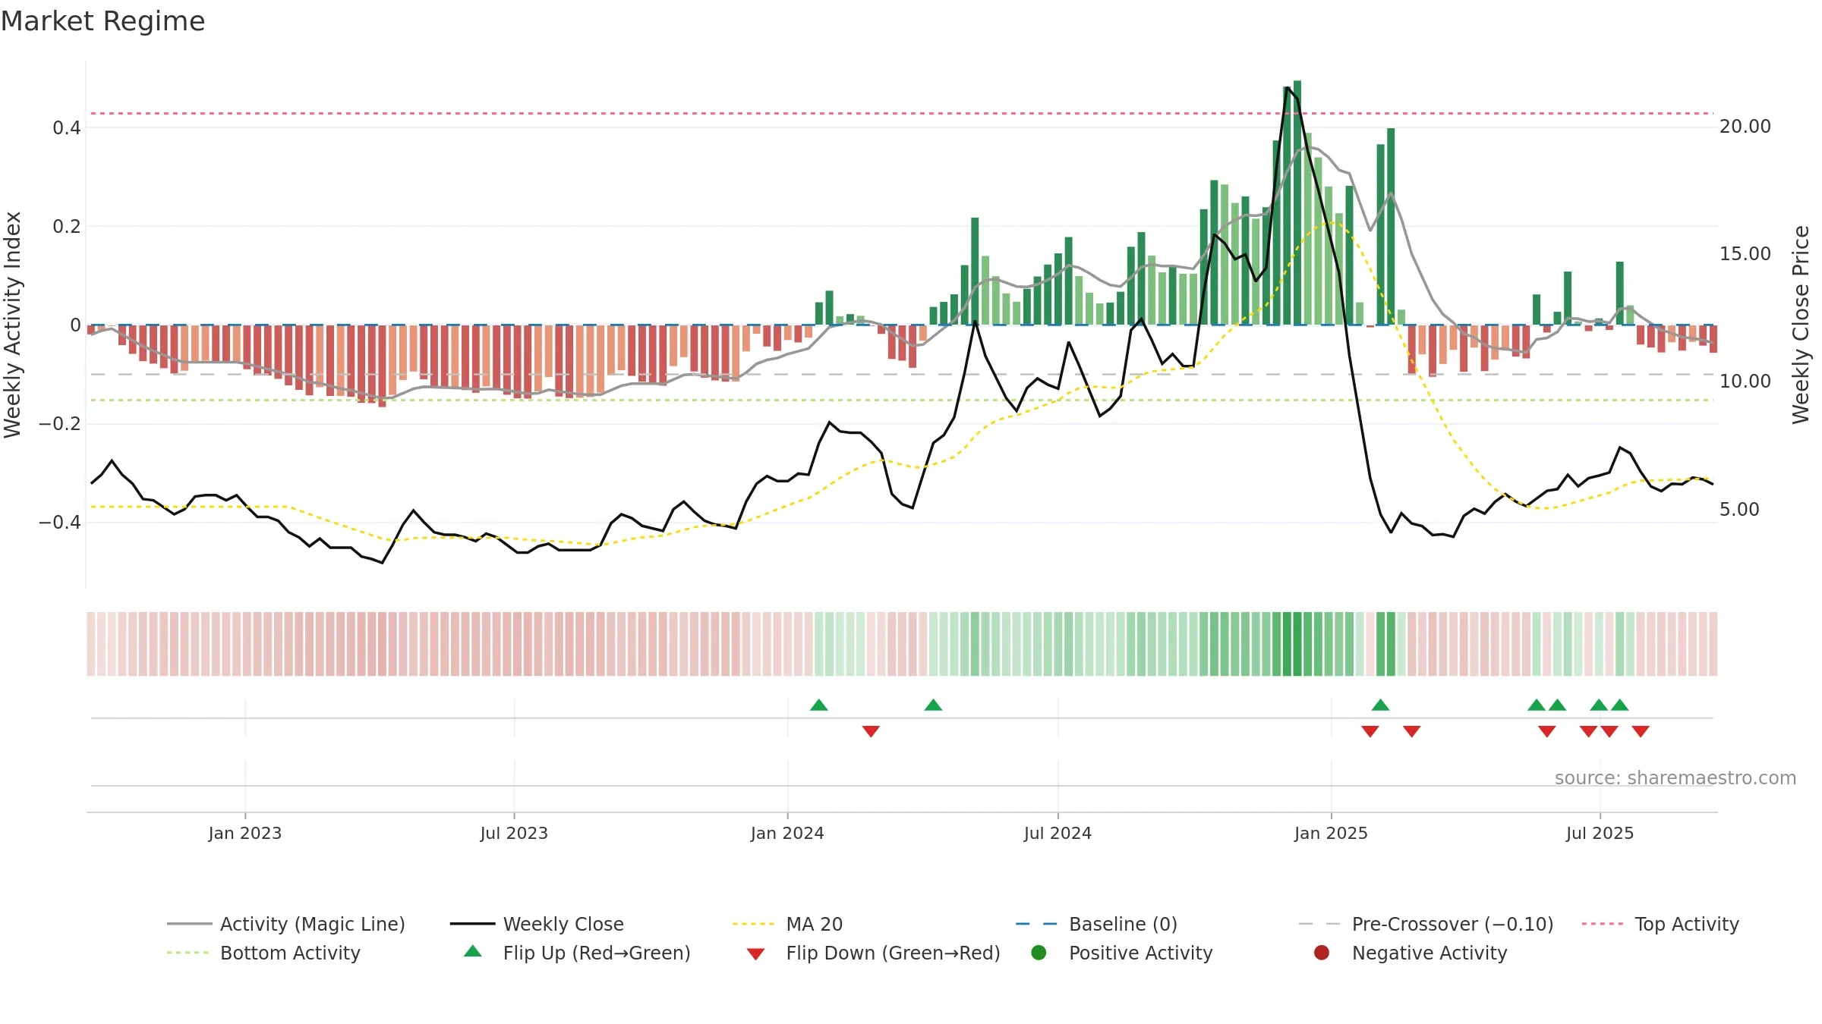Click the Market Regime chart title
Screen dimensions: 1822x1024
click(102, 21)
